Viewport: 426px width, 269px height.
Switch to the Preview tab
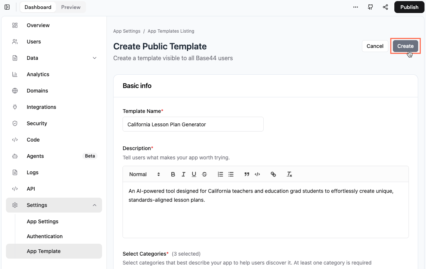(70, 7)
